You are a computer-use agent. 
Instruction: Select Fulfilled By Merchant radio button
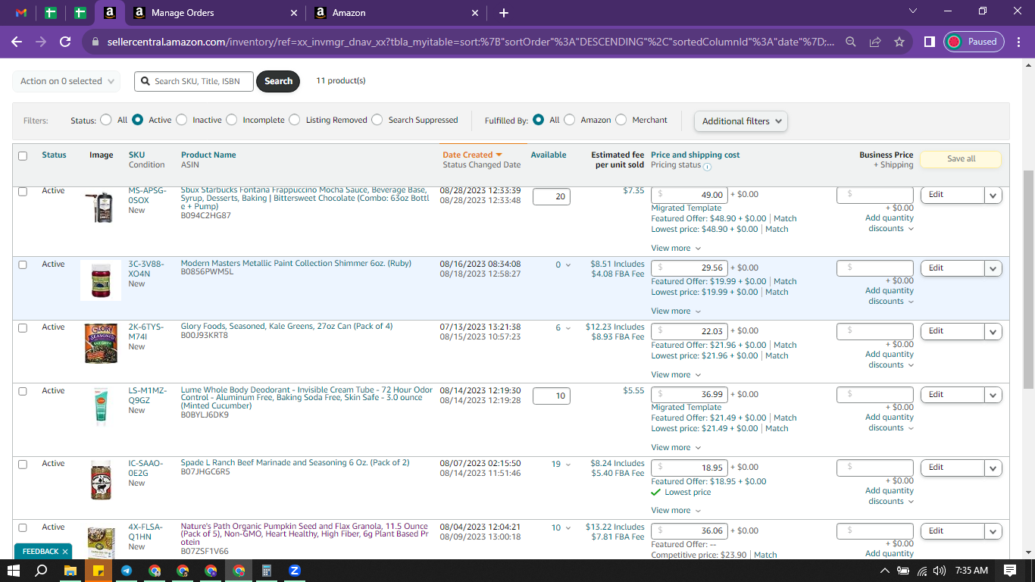[621, 120]
